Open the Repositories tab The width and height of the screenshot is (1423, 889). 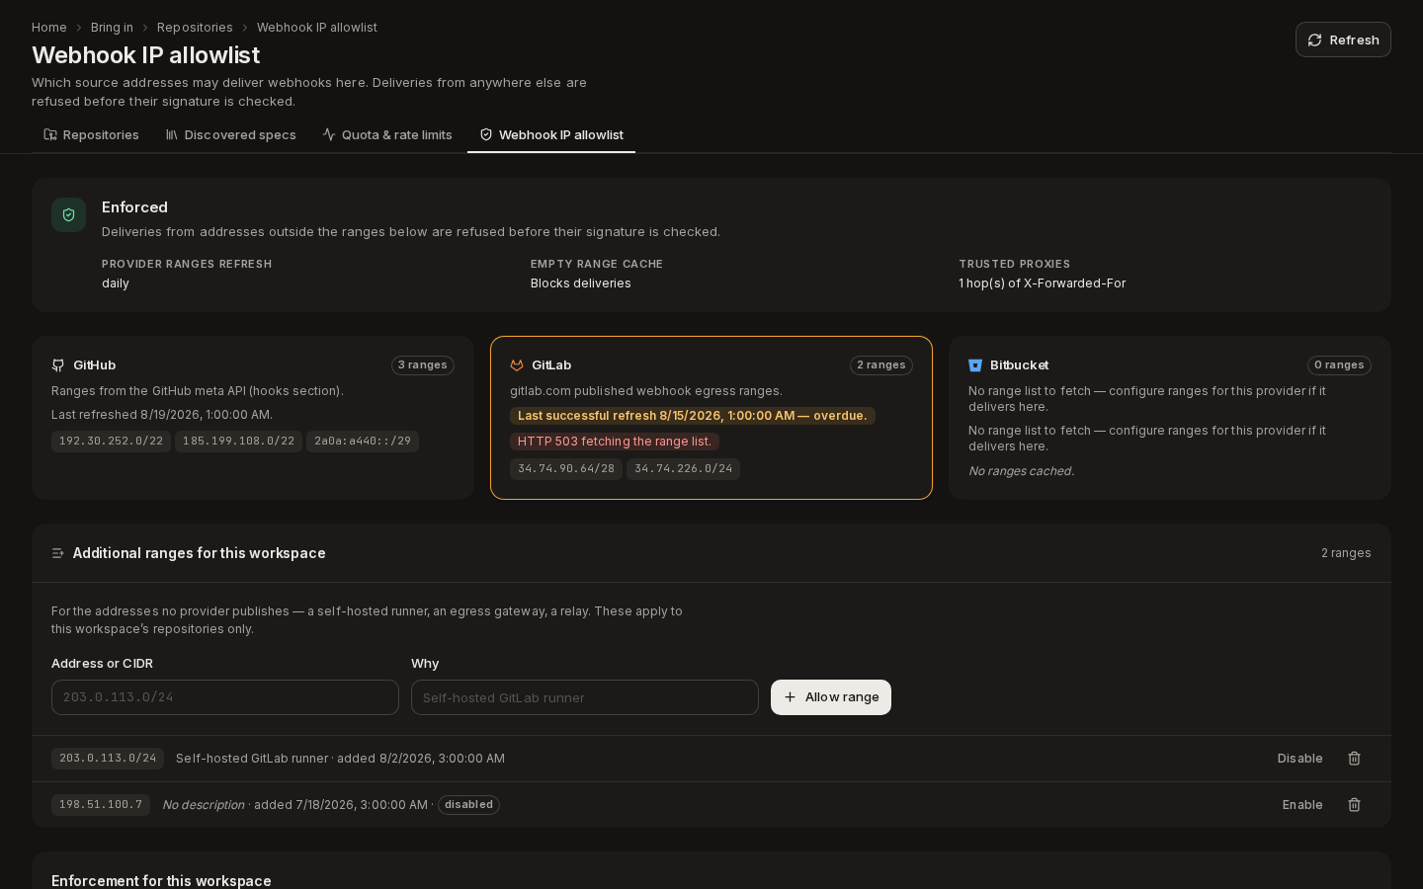91,134
